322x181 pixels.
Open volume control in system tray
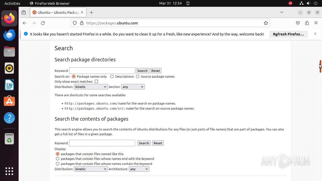(309, 3)
